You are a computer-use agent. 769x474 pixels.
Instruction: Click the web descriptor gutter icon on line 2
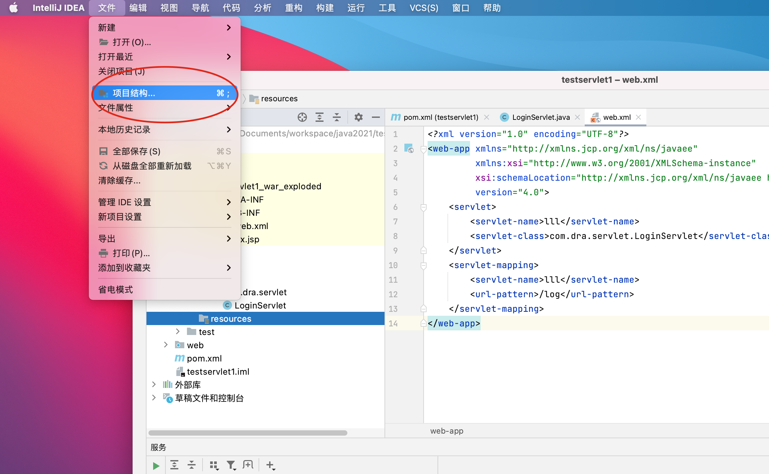click(x=409, y=148)
